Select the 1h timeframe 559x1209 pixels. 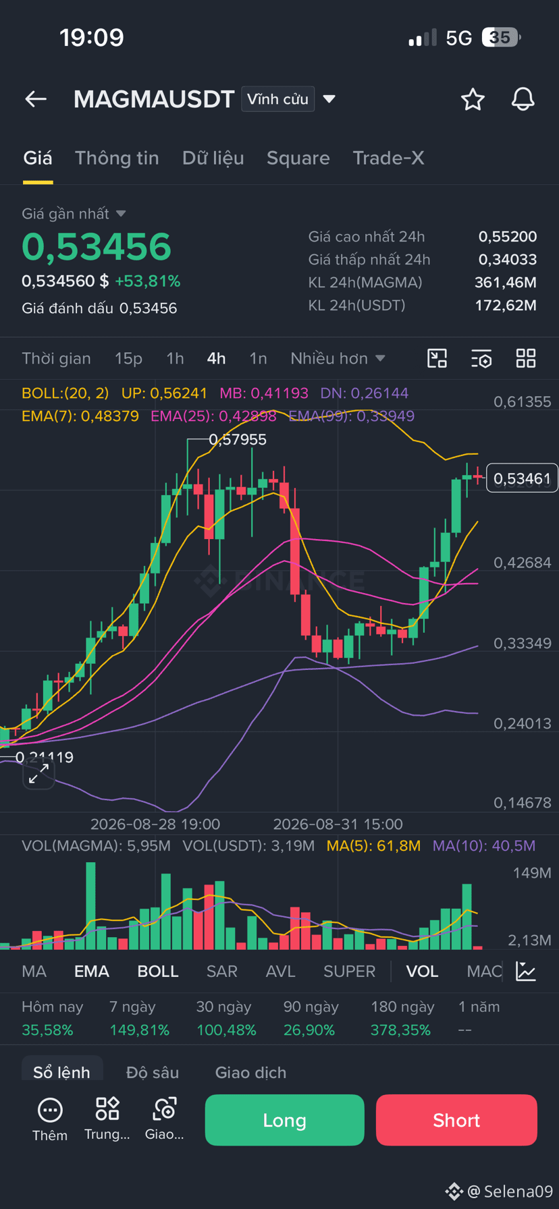coord(176,358)
